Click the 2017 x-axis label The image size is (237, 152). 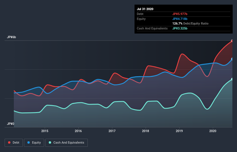coord(112,131)
